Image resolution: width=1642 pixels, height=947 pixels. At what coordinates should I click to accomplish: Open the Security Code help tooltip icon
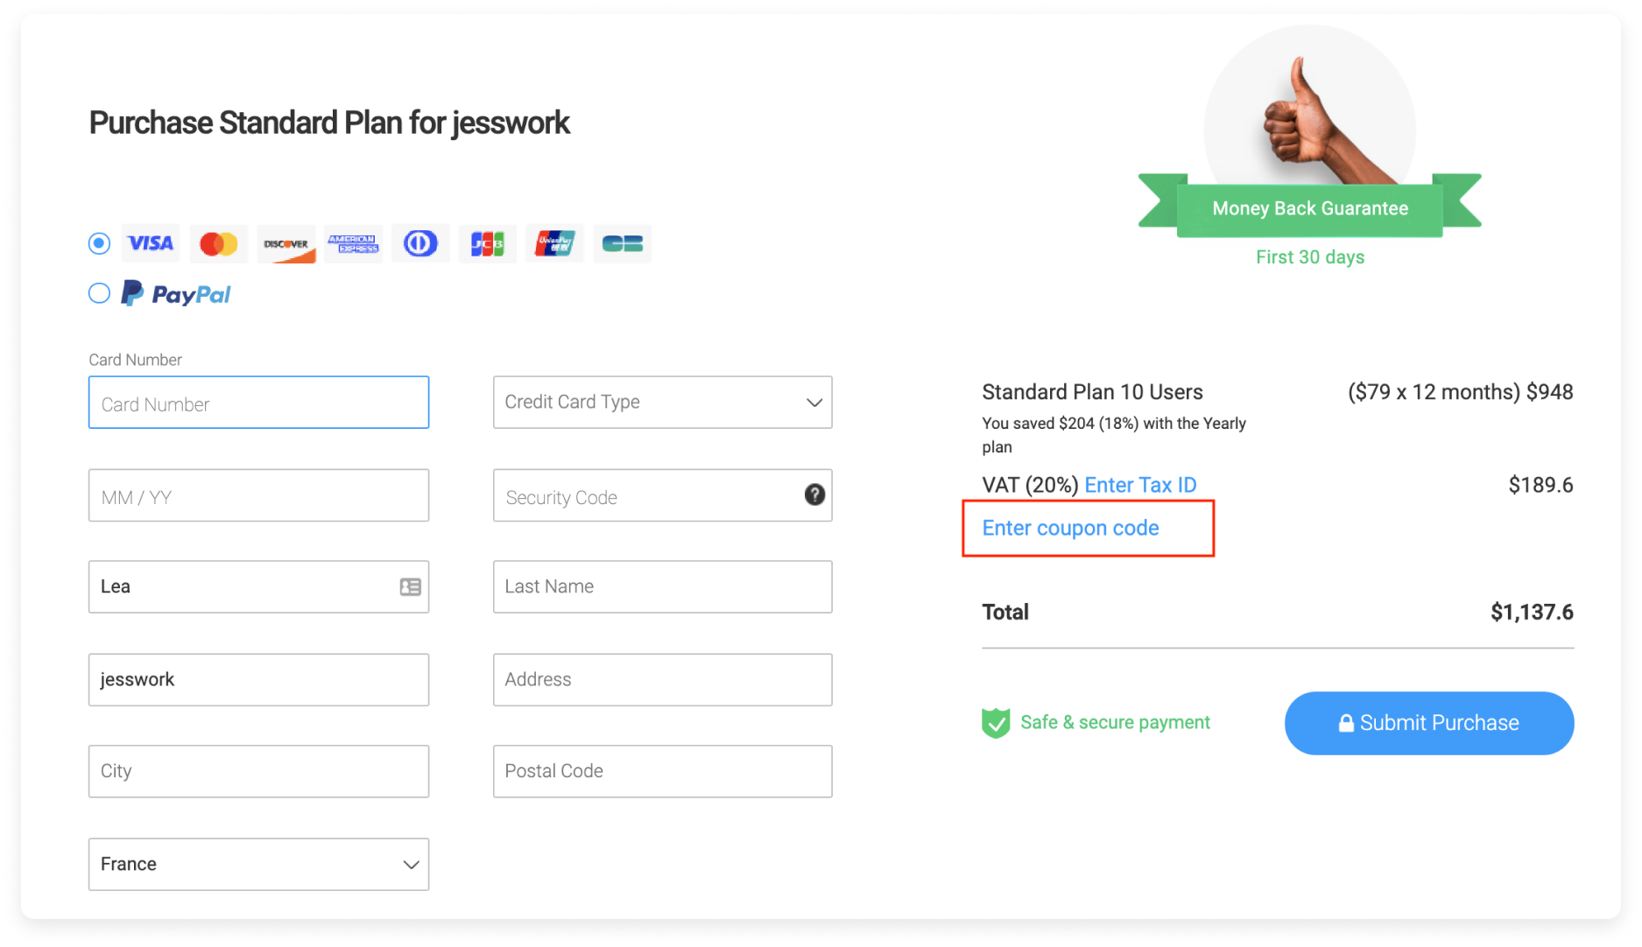click(x=814, y=495)
